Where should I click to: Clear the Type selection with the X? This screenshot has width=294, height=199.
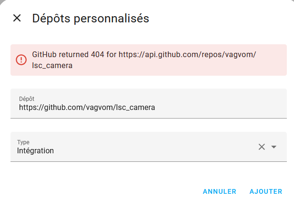click(261, 147)
